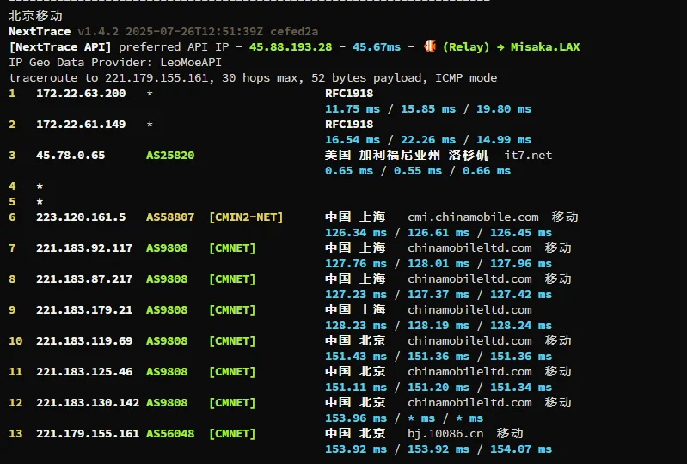Screen dimensions: 687x464
Task: Click hop 2 IP 172.22.61.149
Action: click(x=81, y=125)
